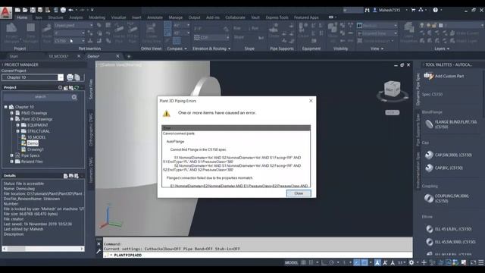Dismiss Piping Errors dialog with X button
The width and height of the screenshot is (485, 273).
point(311,101)
